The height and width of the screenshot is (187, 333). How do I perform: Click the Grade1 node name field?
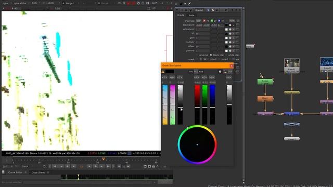[x=199, y=10]
